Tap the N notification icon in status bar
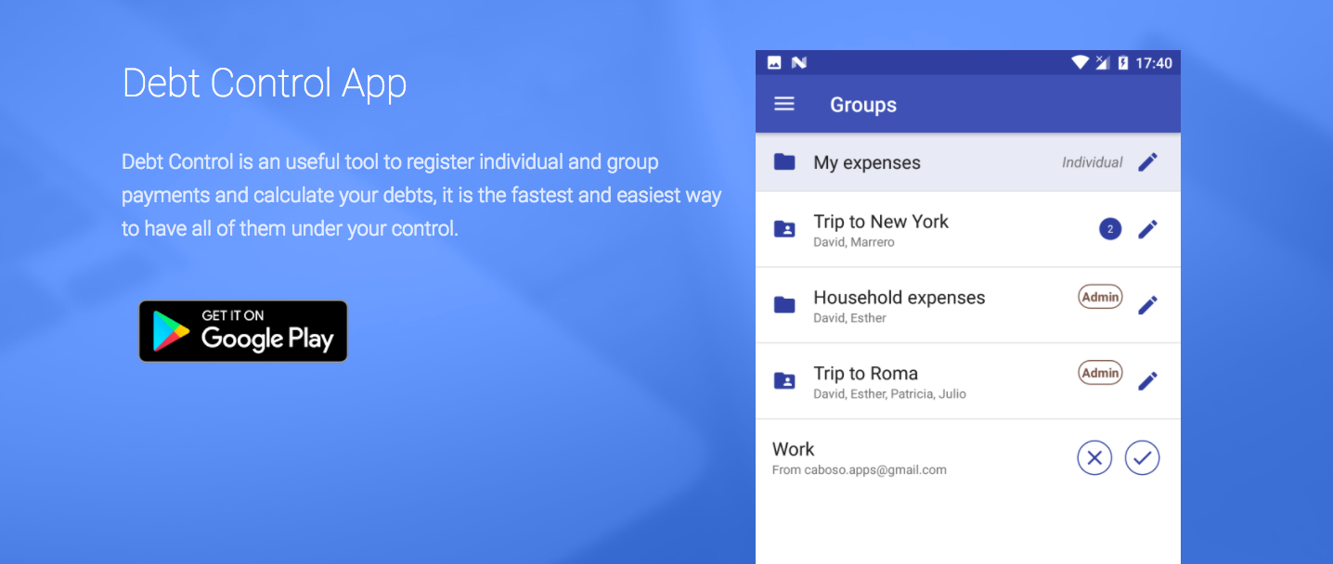Viewport: 1333px width, 564px height. [799, 63]
